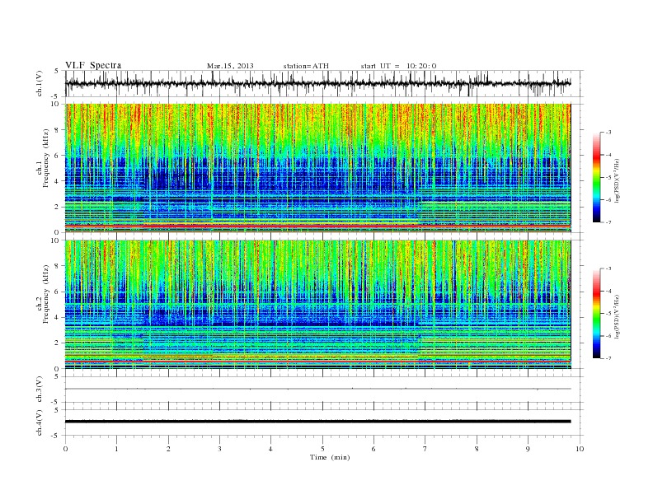
Task: Click the flat ch.3 voltage trace
Action: (317, 389)
